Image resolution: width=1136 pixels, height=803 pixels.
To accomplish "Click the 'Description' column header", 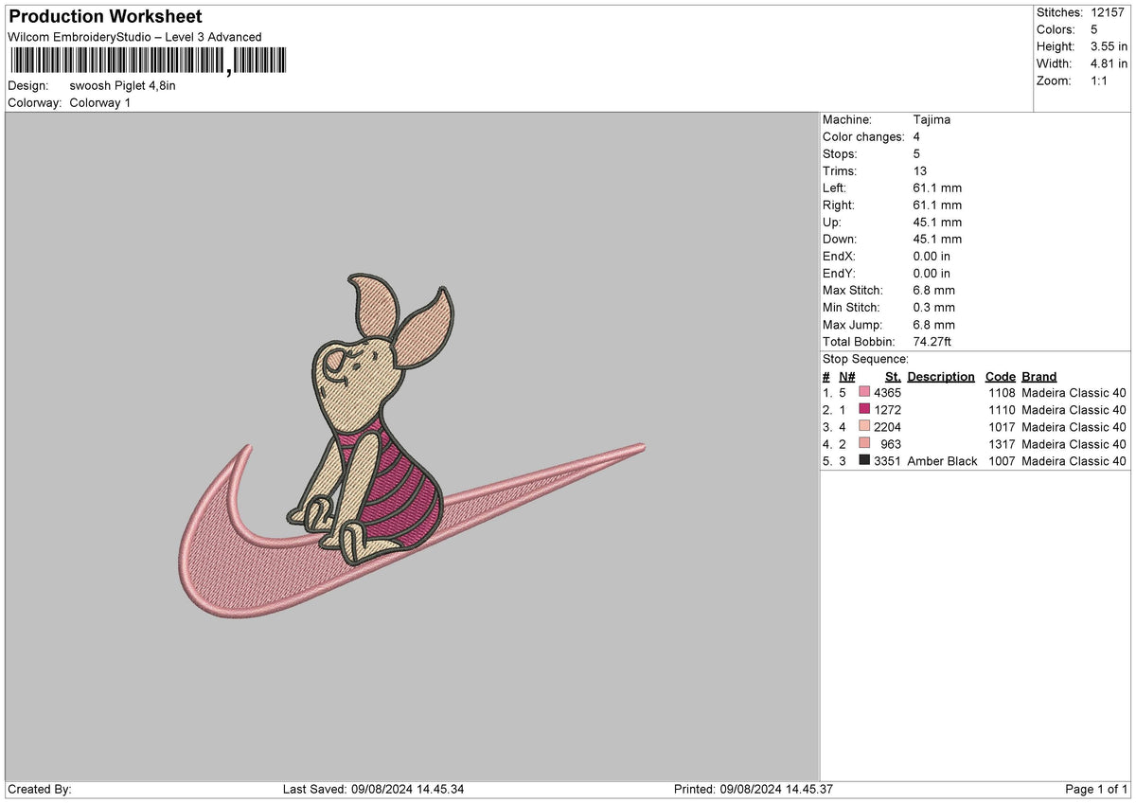I will click(941, 376).
